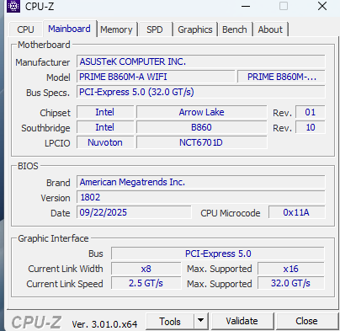Click the Validate button
This screenshot has height=331, width=340.
[242, 321]
